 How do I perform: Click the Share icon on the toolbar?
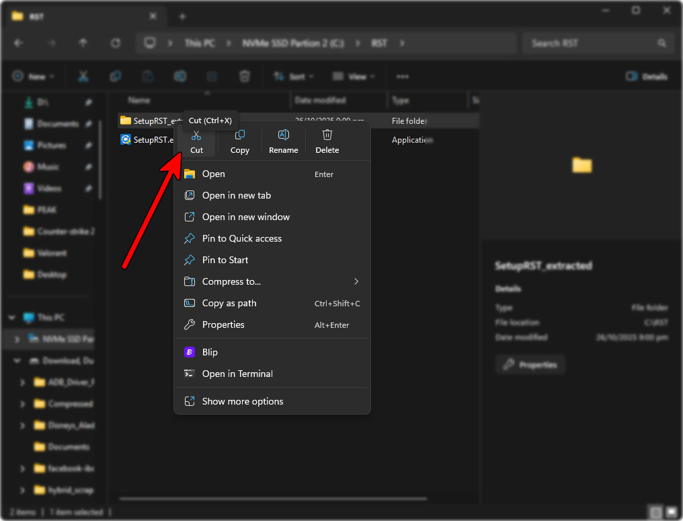point(180,76)
